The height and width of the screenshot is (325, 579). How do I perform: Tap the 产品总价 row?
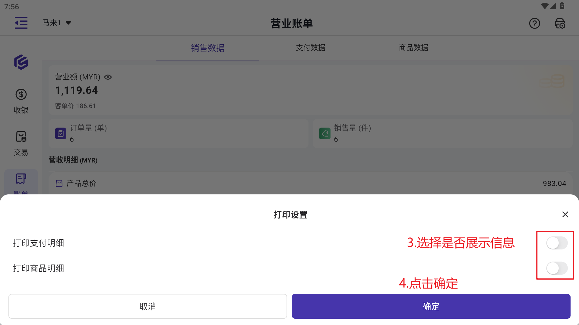310,183
